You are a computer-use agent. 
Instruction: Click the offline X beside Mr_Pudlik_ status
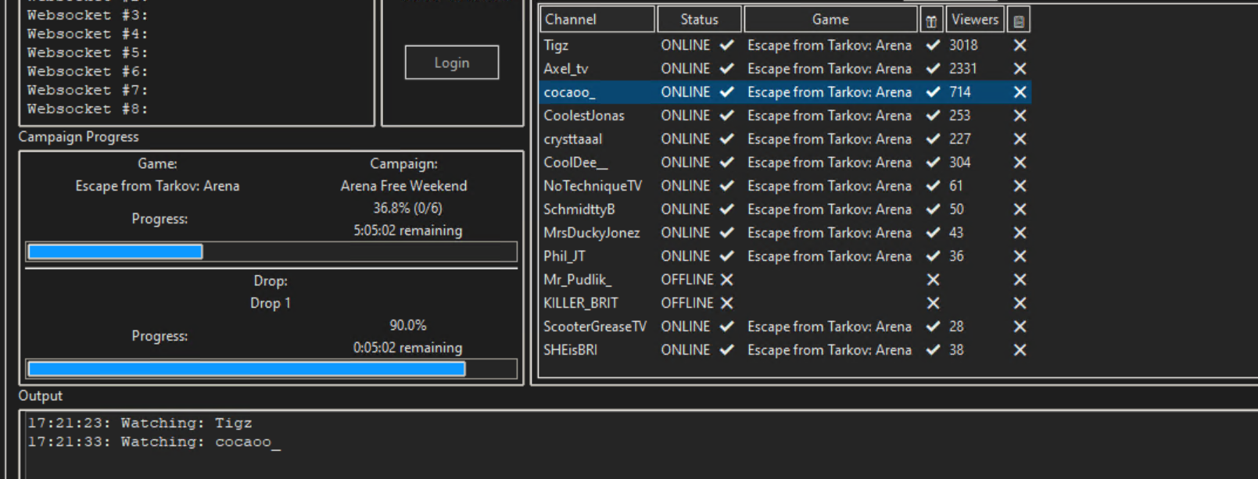tap(727, 280)
